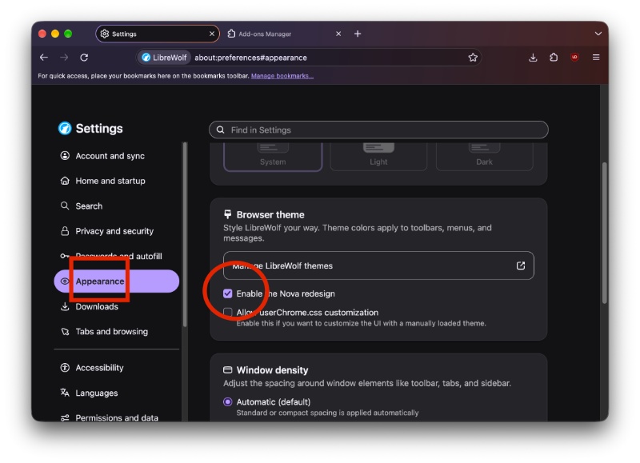
Task: Close the Add-ons Manager tab
Action: click(x=338, y=34)
